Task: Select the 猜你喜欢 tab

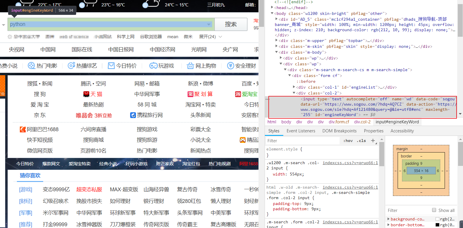Action: (30, 176)
